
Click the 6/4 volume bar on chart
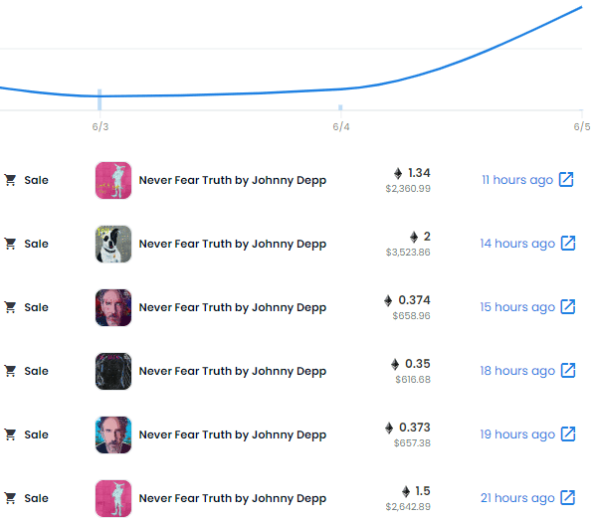tap(340, 107)
